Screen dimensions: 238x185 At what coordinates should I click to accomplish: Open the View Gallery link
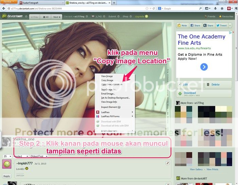196,169
